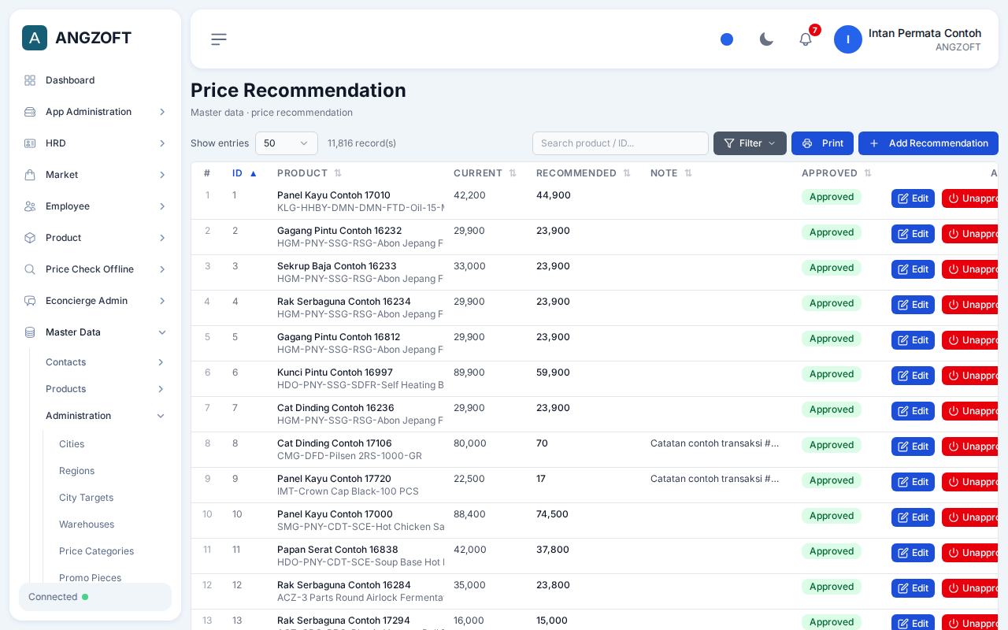Unapprove Kunci Pintu Contoh 16997 recommendation

coord(970,376)
